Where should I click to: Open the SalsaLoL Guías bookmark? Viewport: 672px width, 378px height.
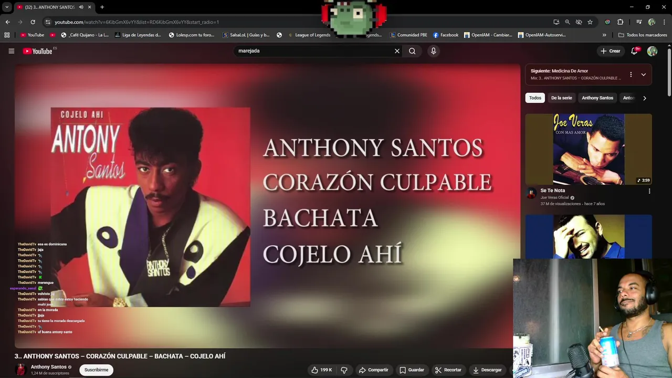(x=246, y=35)
